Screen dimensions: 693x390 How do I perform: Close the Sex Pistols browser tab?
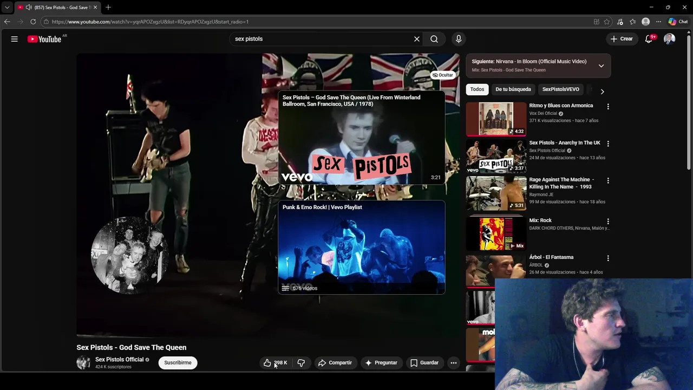pyautogui.click(x=95, y=7)
